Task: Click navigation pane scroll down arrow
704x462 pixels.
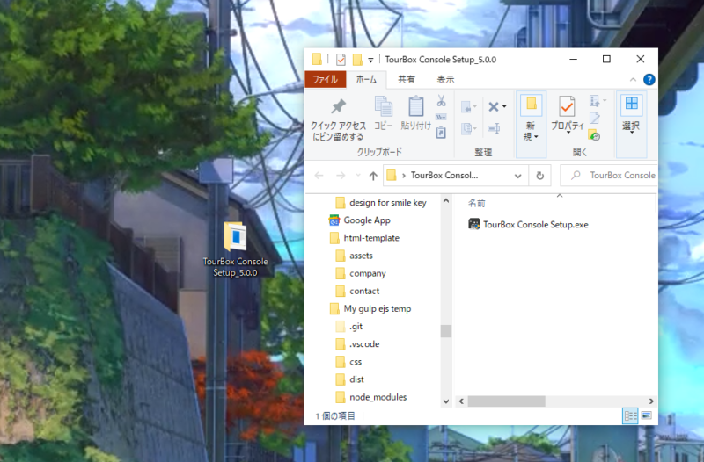Action: click(x=446, y=401)
